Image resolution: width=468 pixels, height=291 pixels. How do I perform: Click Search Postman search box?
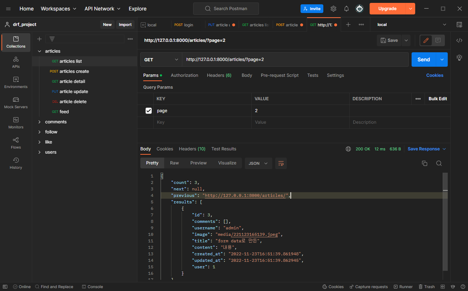(226, 9)
